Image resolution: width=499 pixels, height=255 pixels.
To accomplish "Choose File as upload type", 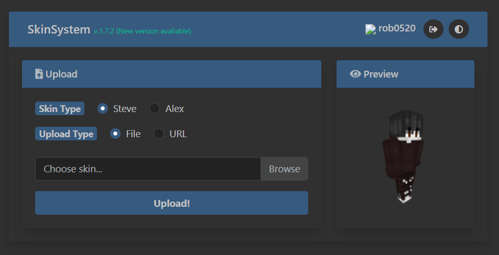I will click(115, 134).
